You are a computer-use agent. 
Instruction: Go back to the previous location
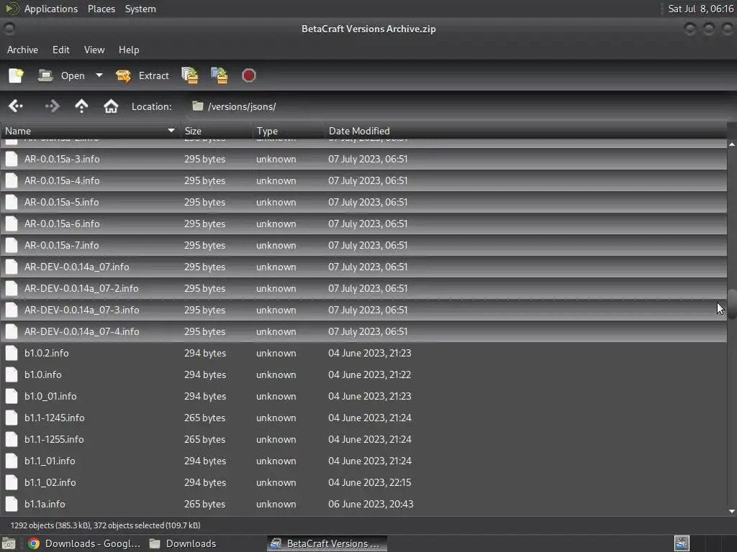coord(16,106)
